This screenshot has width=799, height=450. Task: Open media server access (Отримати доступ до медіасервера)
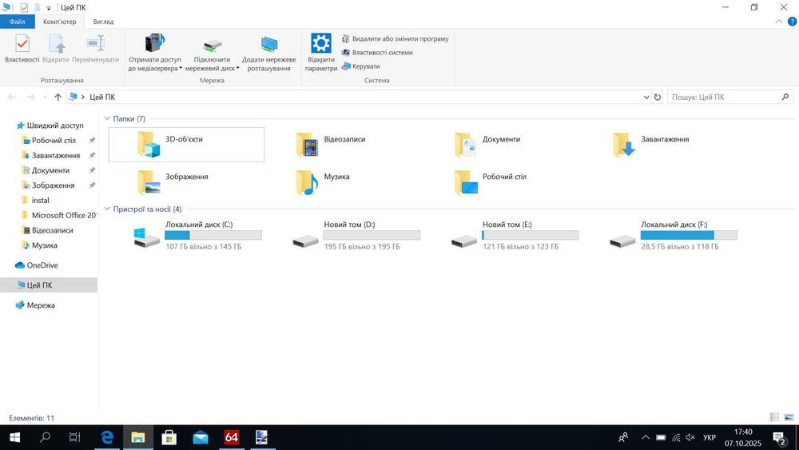pyautogui.click(x=155, y=53)
